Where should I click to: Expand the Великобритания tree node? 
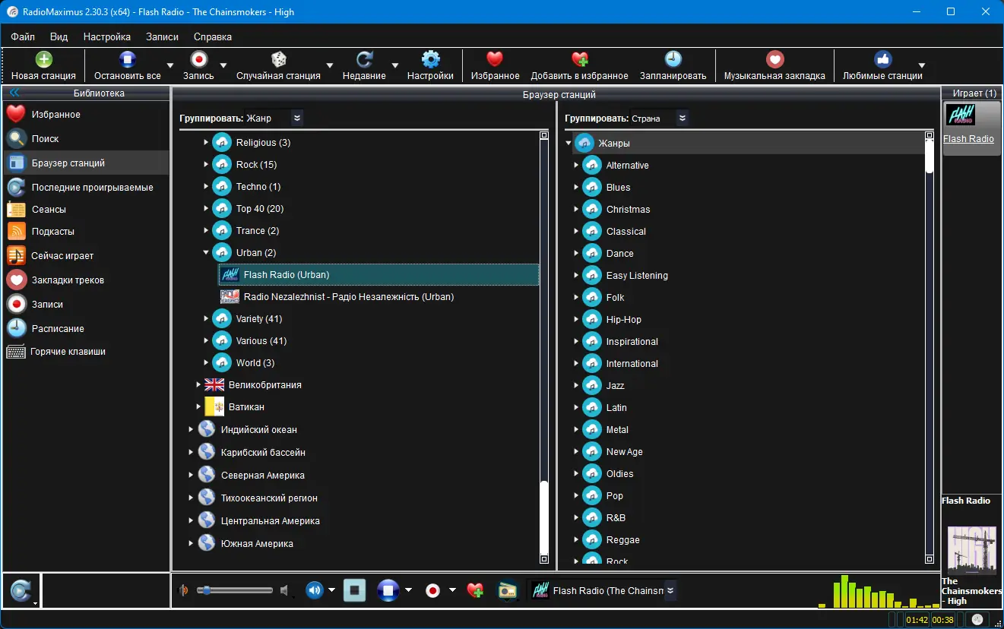pyautogui.click(x=198, y=385)
